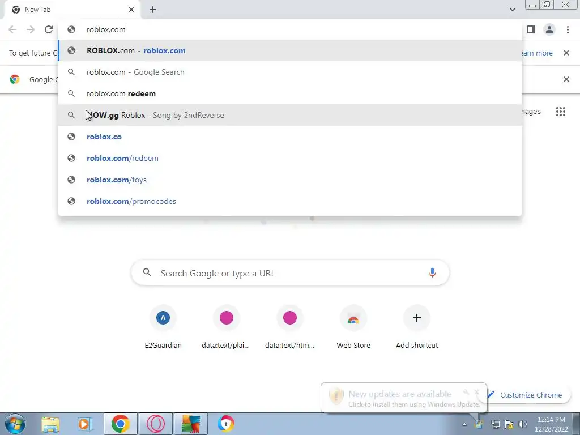
Task: Show hidden system tray icons arrow
Action: [464, 425]
